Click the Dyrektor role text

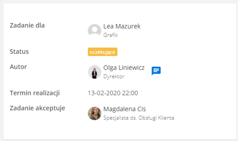[114, 76]
